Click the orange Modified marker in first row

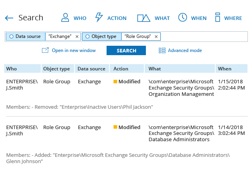point(115,82)
